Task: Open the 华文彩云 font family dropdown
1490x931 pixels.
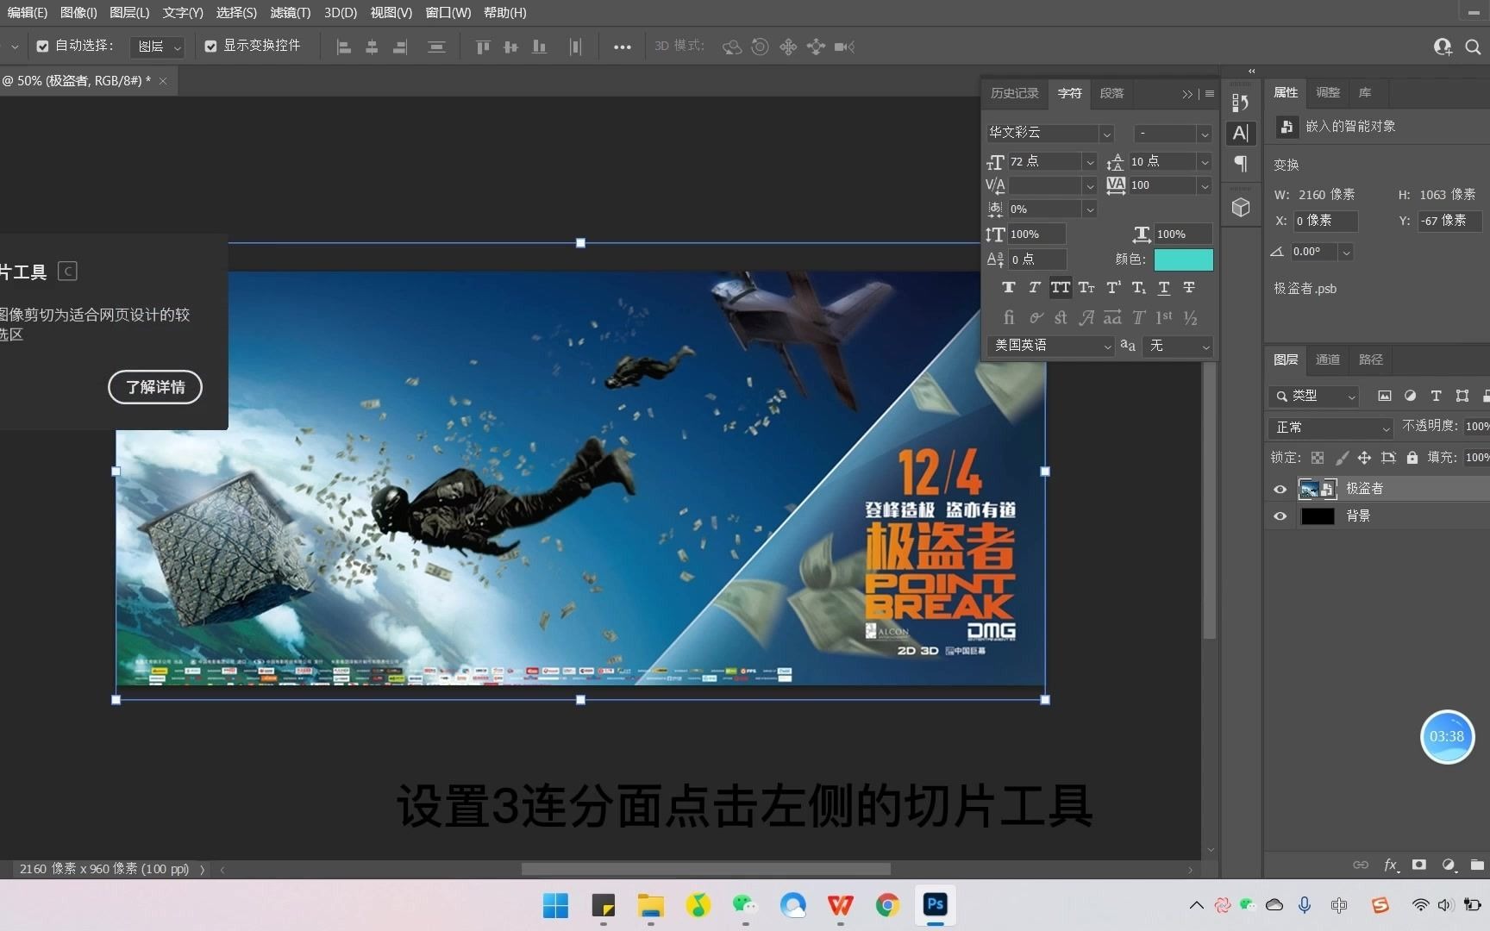Action: coord(1106,134)
